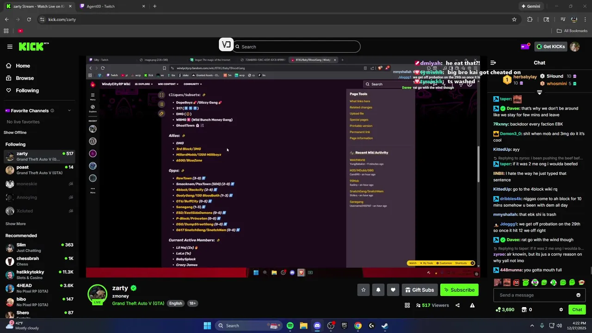Viewport: 592px width, 333px height.
Task: Open weather widget showing 42°F
Action: click(x=22, y=326)
